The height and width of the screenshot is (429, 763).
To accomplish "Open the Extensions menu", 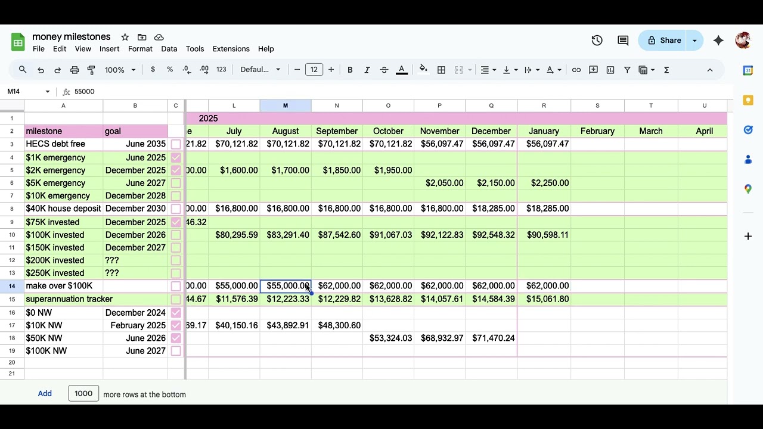I will tap(231, 49).
